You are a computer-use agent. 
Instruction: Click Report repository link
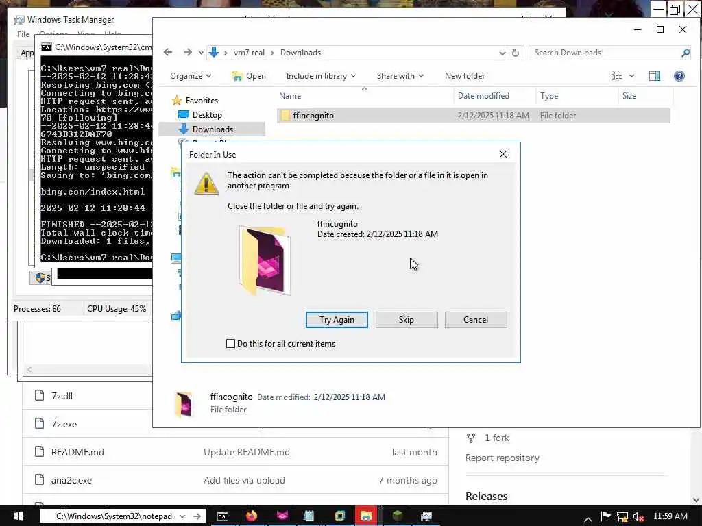coord(503,458)
